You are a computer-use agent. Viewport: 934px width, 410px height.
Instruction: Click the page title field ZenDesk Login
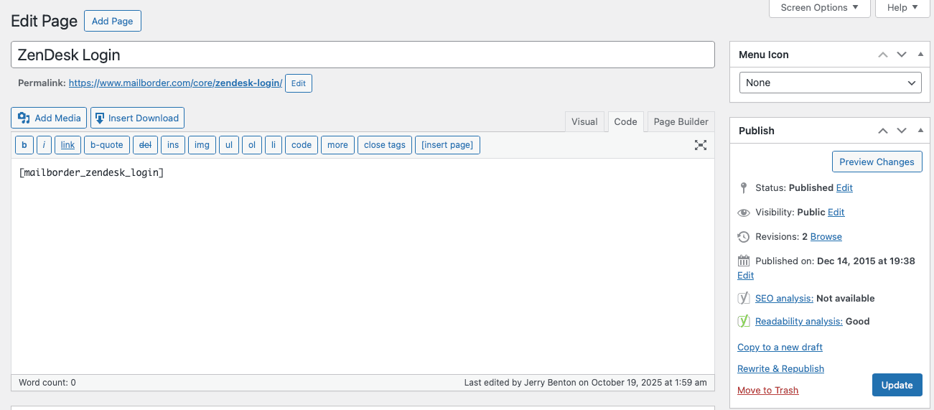point(363,55)
